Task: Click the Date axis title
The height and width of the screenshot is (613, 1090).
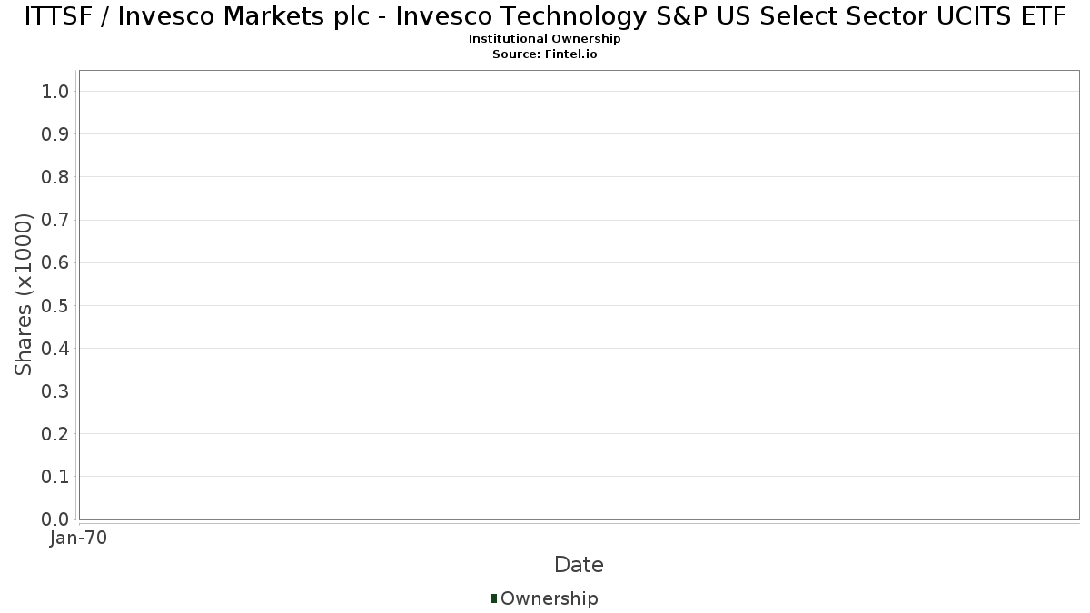Action: coord(579,565)
